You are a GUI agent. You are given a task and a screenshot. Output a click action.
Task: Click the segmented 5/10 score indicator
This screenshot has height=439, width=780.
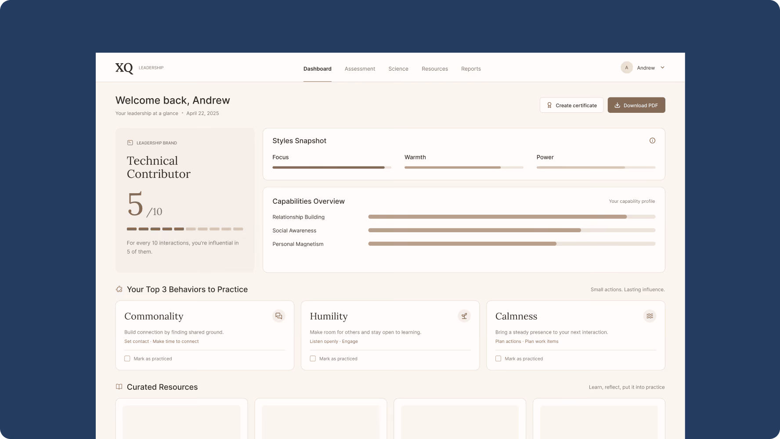(185, 229)
